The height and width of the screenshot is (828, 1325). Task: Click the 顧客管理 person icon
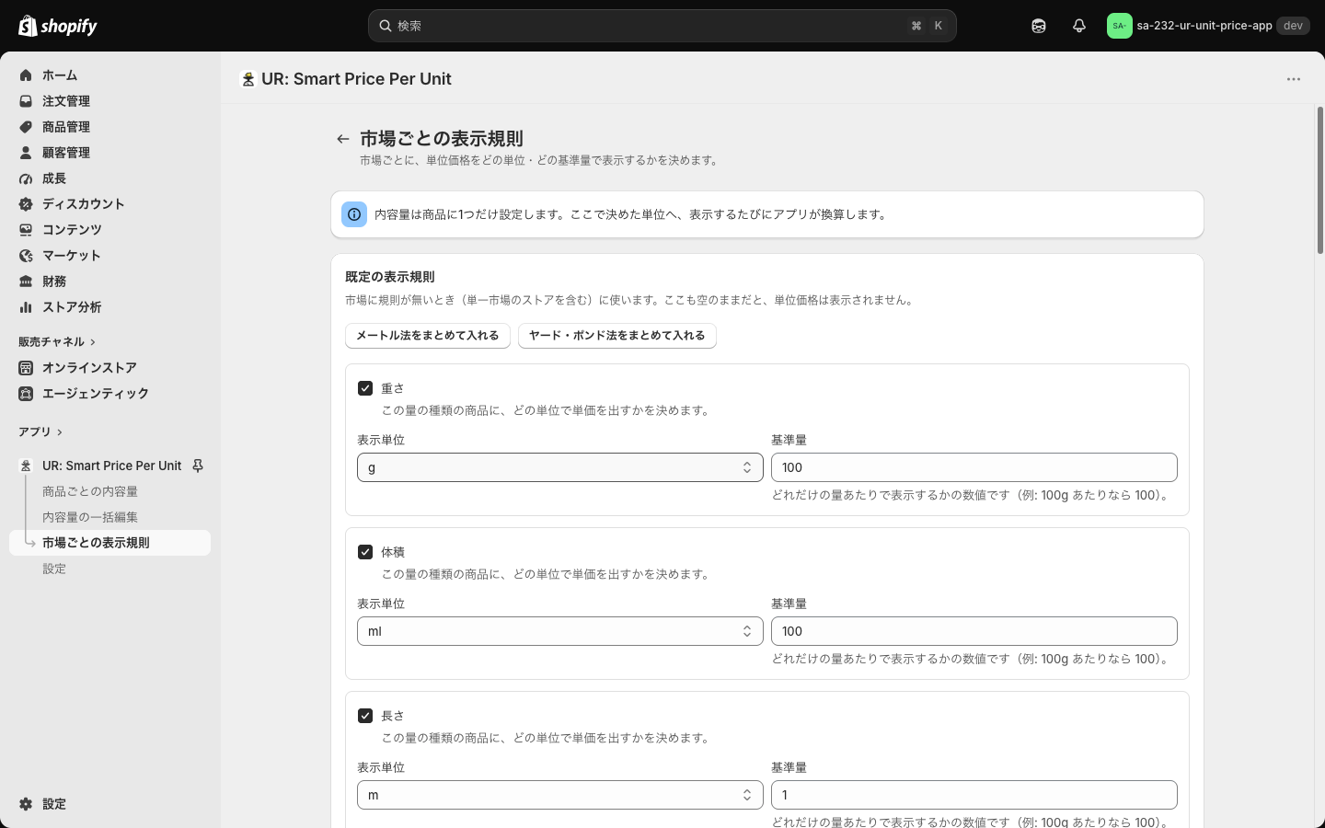pos(26,153)
